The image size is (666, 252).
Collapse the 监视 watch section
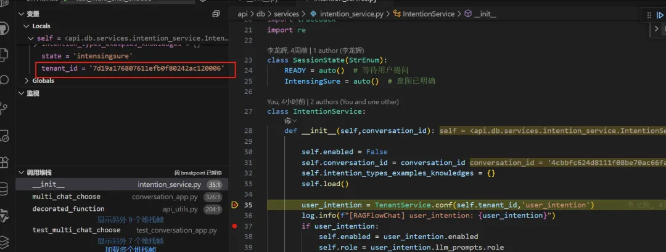click(21, 93)
